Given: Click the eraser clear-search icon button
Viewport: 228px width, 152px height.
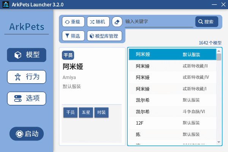Looking at the screenshot, I should 117,22.
